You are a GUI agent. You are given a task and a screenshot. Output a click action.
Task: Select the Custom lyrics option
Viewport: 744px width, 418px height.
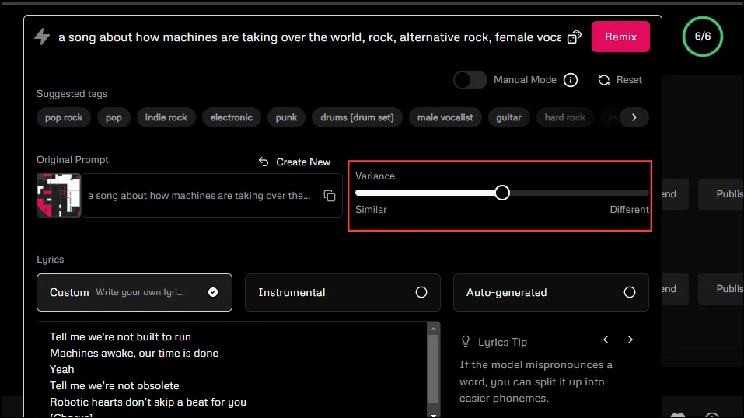click(134, 292)
